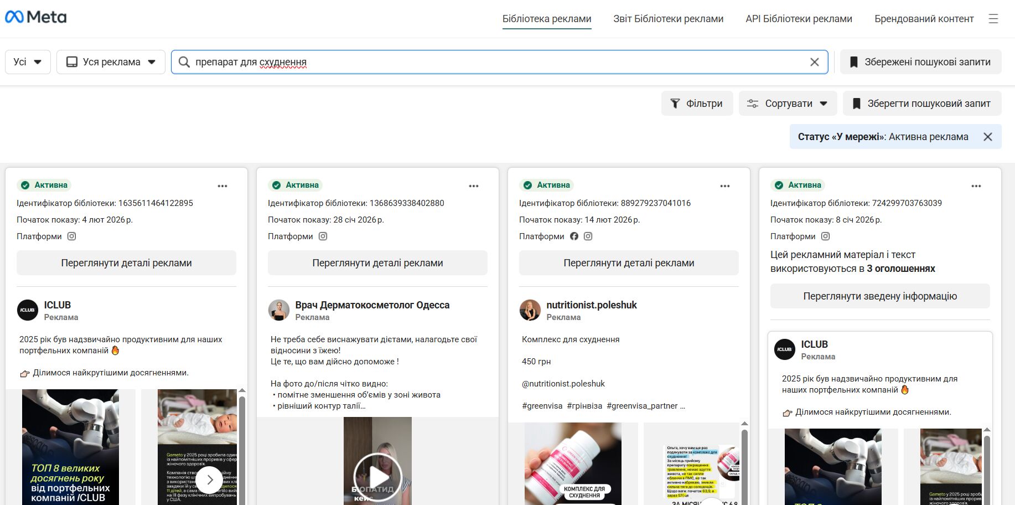The image size is (1015, 505).
Task: Click next-slide arrow in first ICLUB carousel
Action: 210,480
